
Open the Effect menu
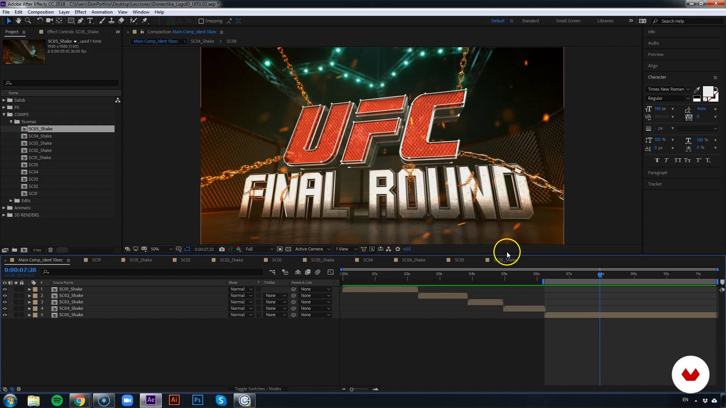click(81, 12)
